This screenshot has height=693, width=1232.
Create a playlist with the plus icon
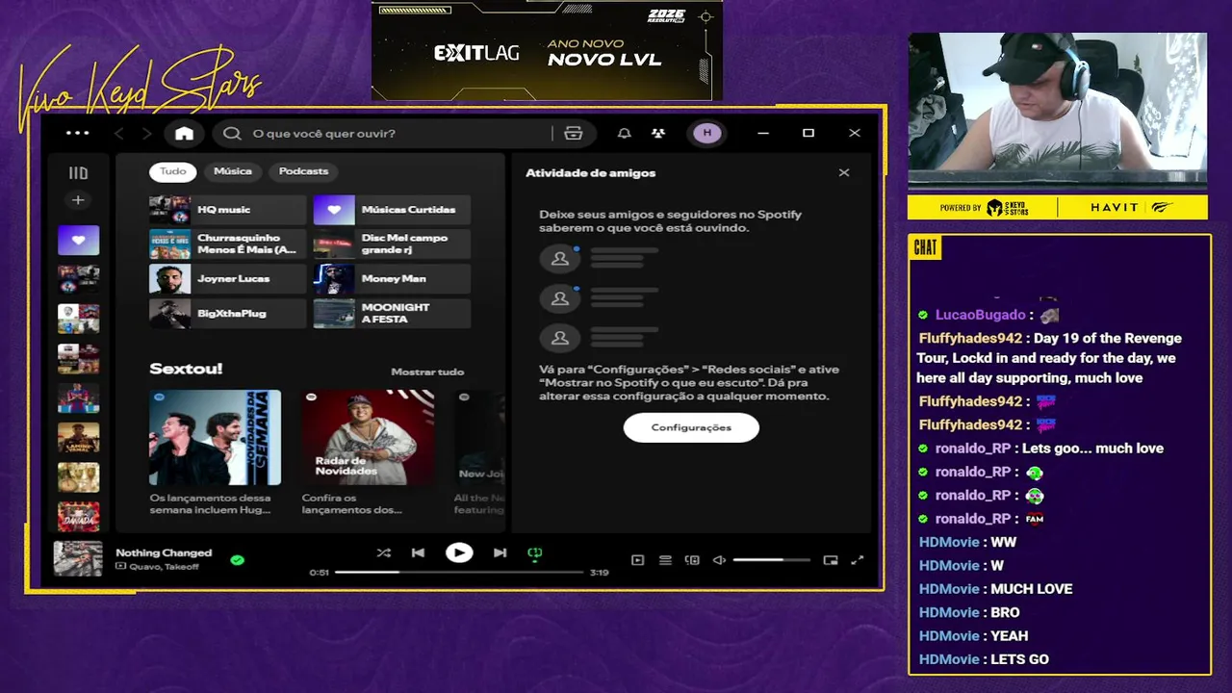(x=78, y=200)
